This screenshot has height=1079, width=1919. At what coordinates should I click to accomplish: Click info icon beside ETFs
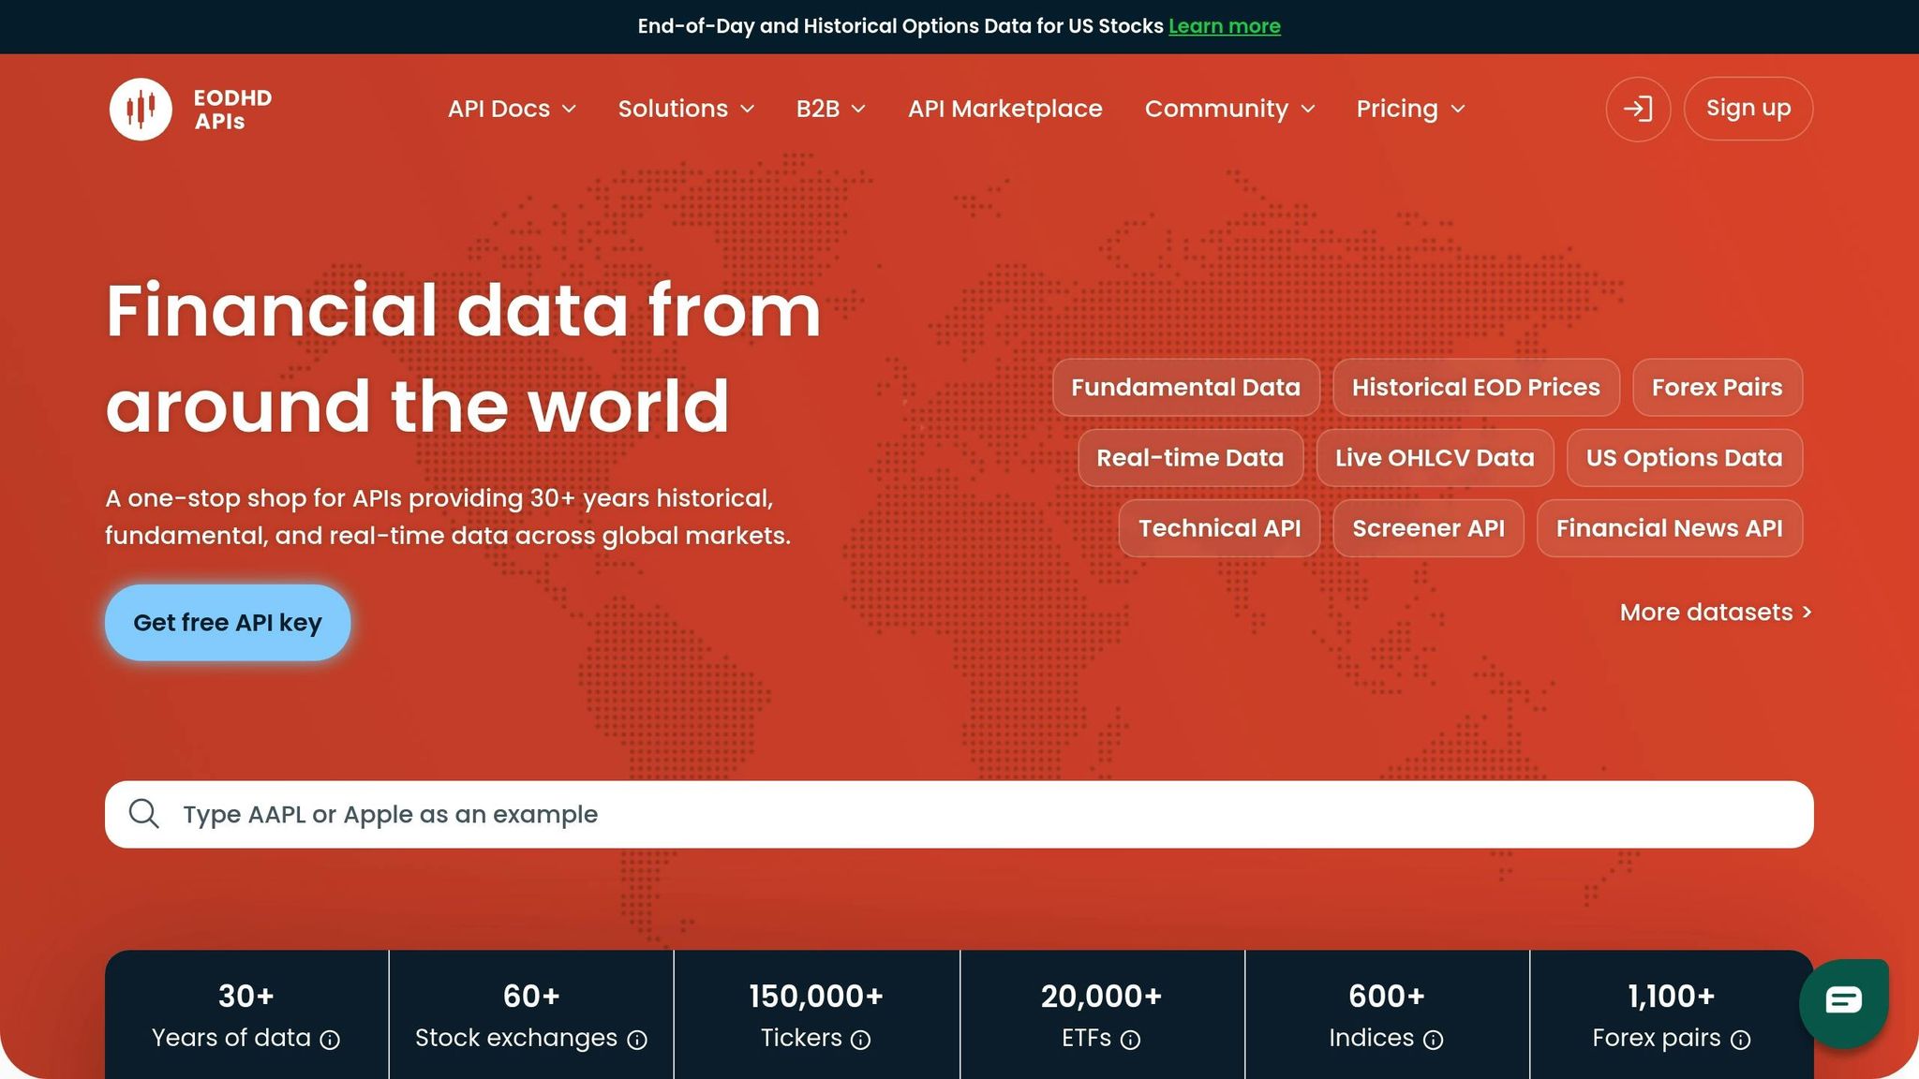pyautogui.click(x=1130, y=1040)
